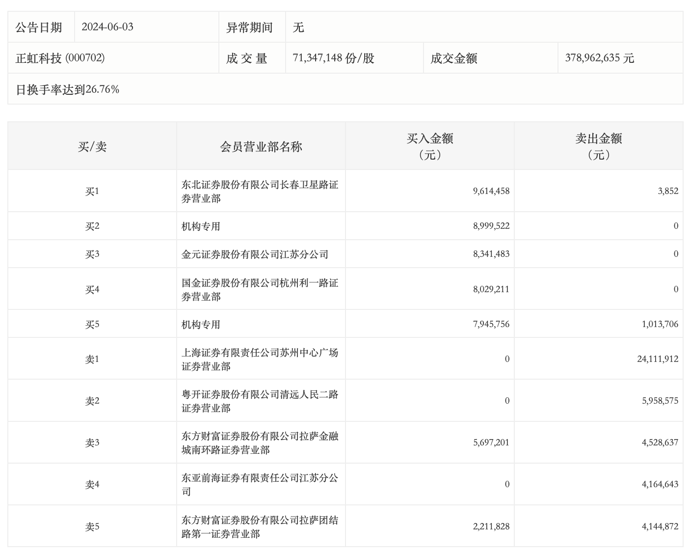
Task: Click the 成交量 label
Action: (x=247, y=58)
